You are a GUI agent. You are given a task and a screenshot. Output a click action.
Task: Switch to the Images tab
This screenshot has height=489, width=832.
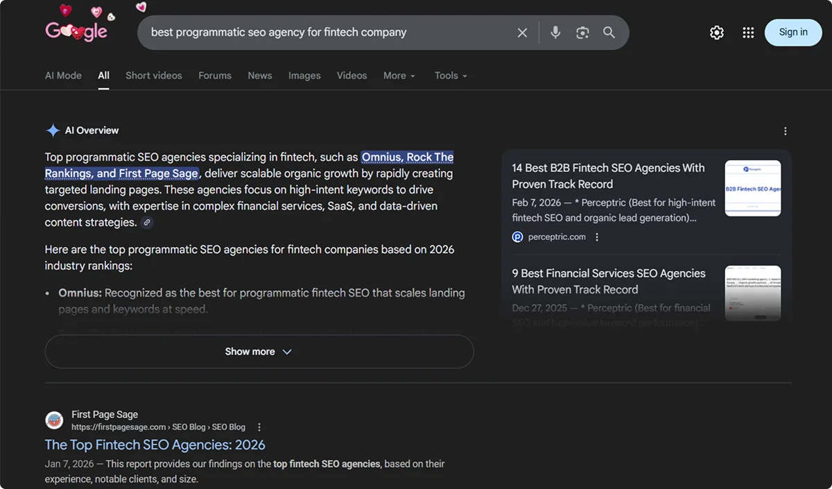pos(304,76)
